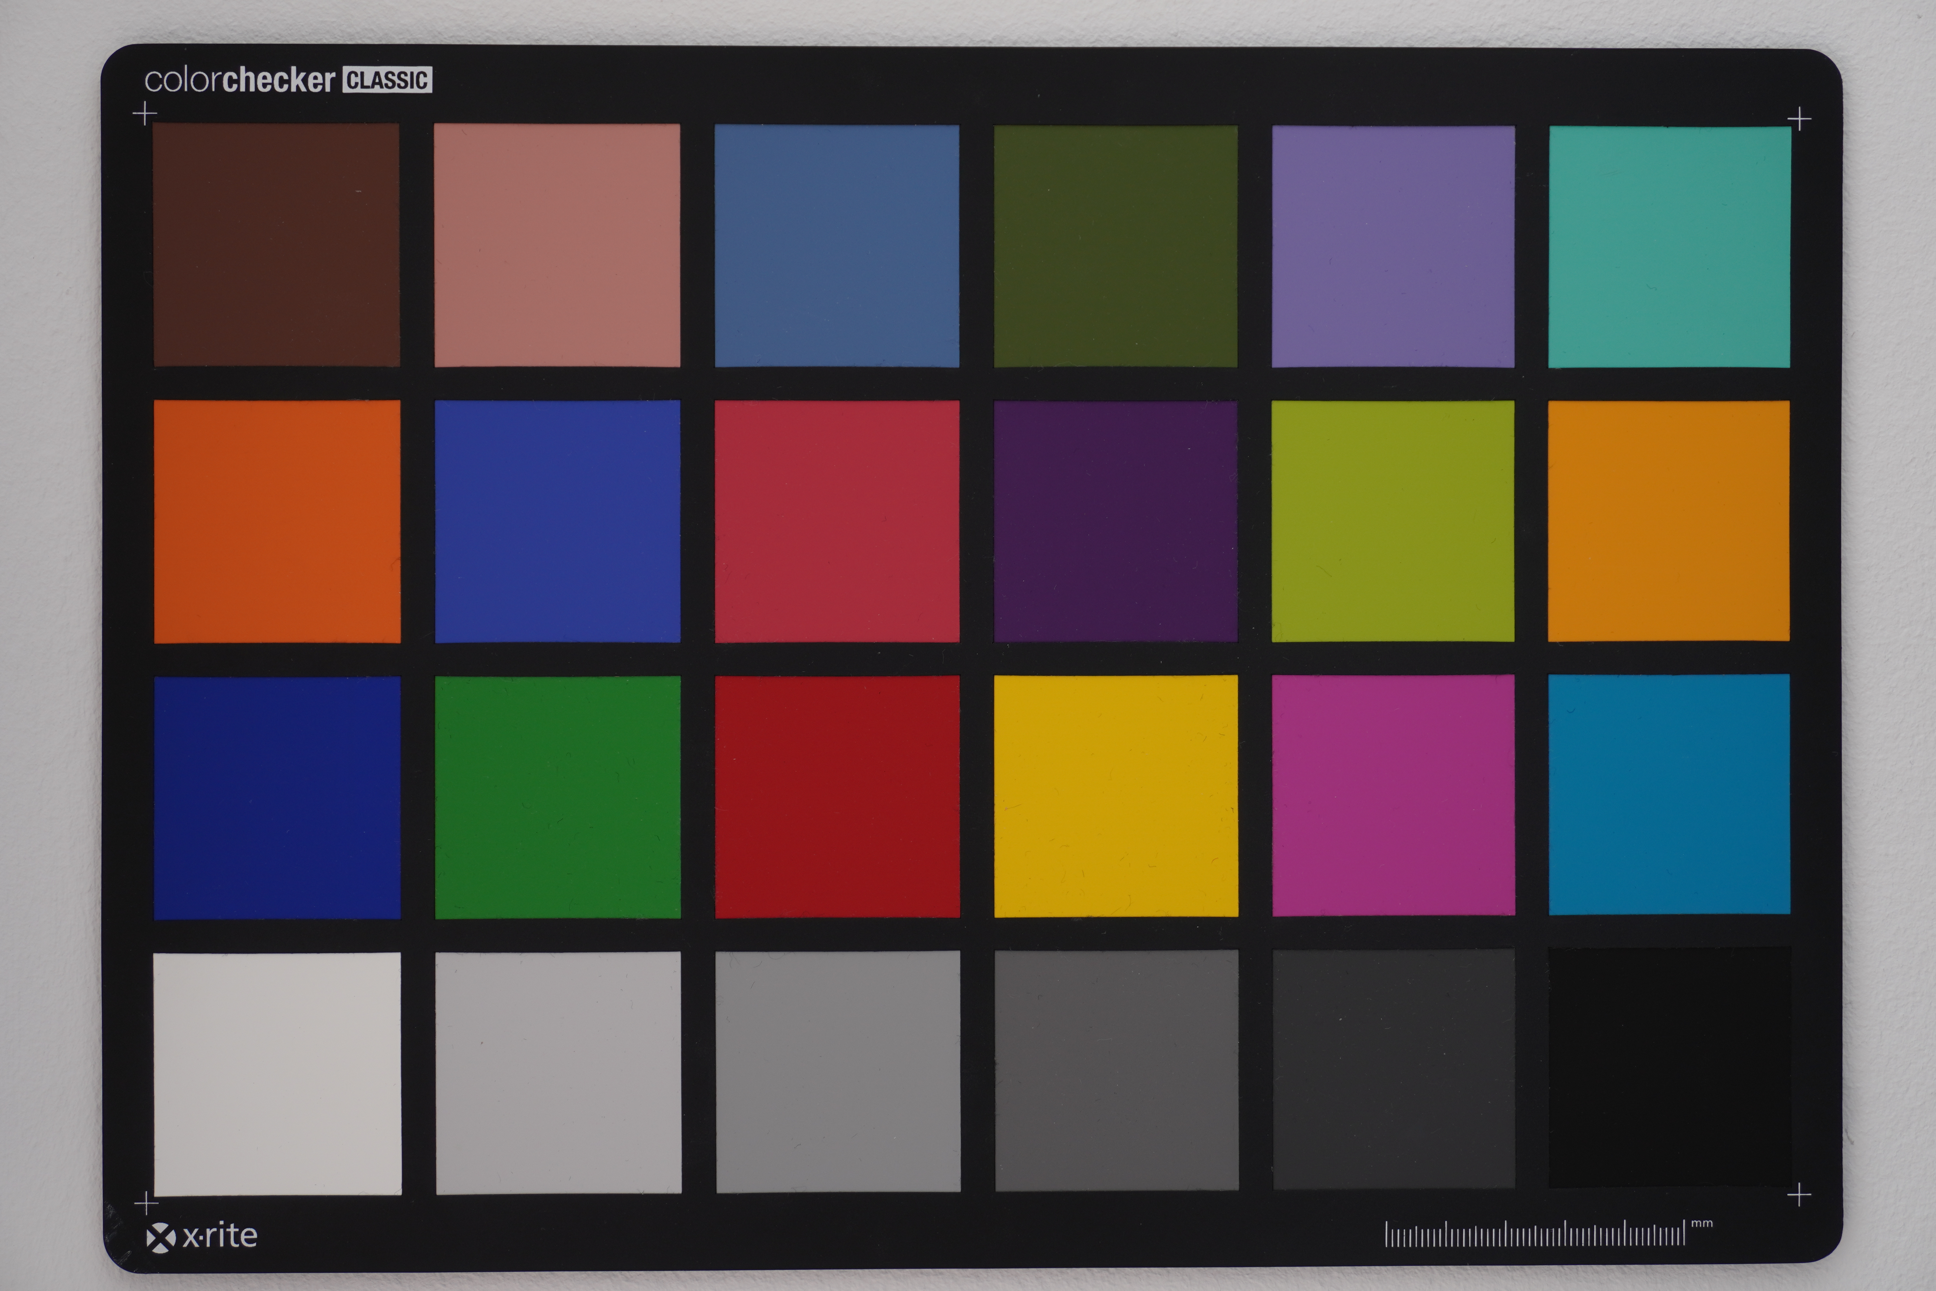Image resolution: width=1936 pixels, height=1291 pixels.
Task: Pick the white grayscale patch
Action: 277,1074
